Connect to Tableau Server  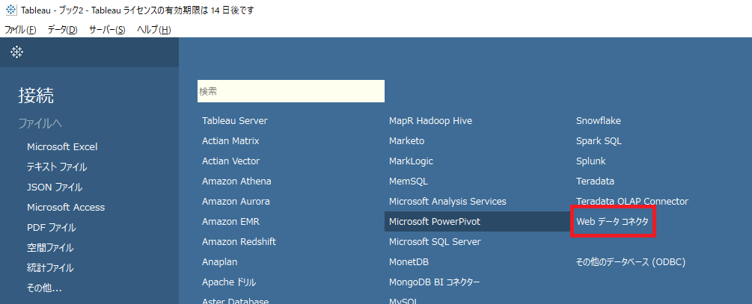(x=234, y=121)
